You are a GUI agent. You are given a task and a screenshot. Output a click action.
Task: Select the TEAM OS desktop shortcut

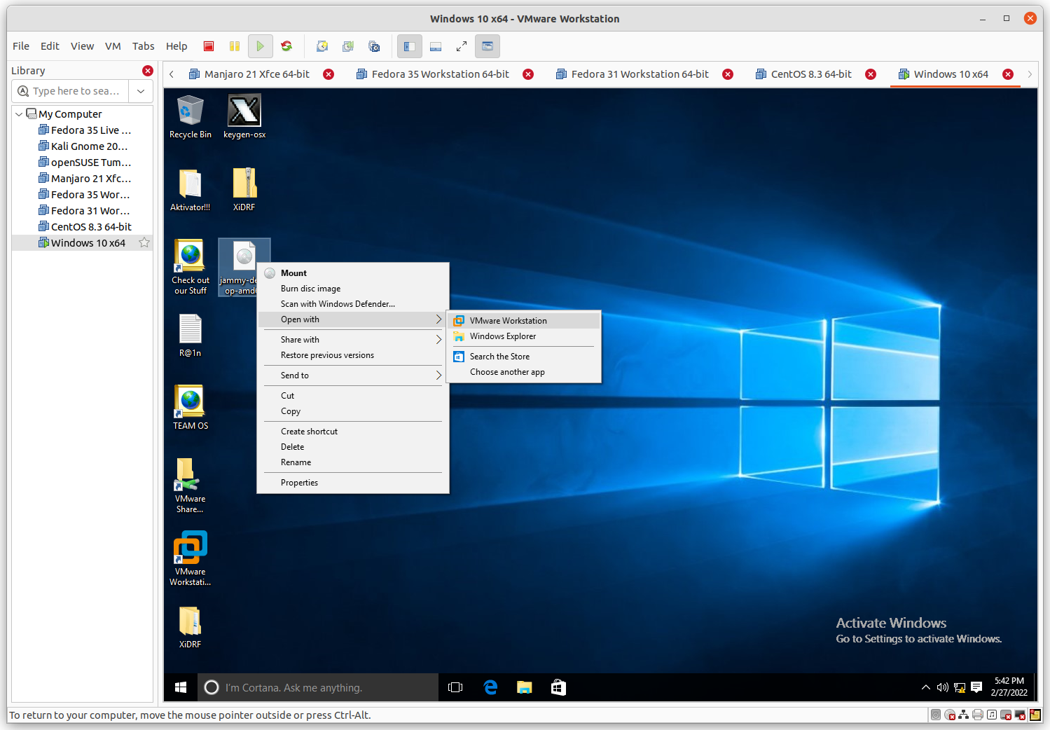click(x=191, y=408)
